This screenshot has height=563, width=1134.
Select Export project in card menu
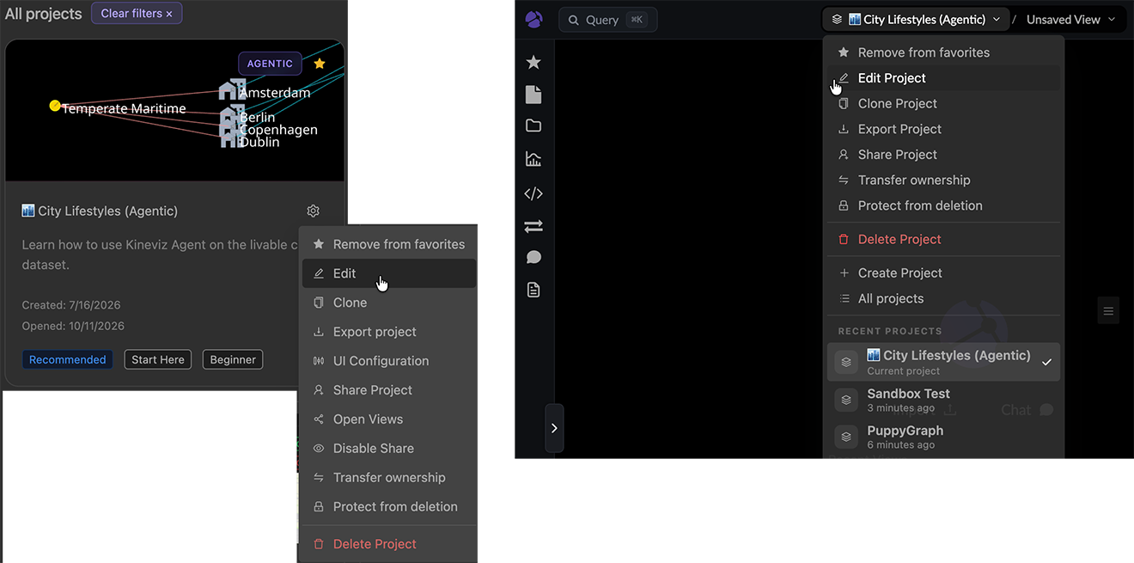tap(388, 332)
